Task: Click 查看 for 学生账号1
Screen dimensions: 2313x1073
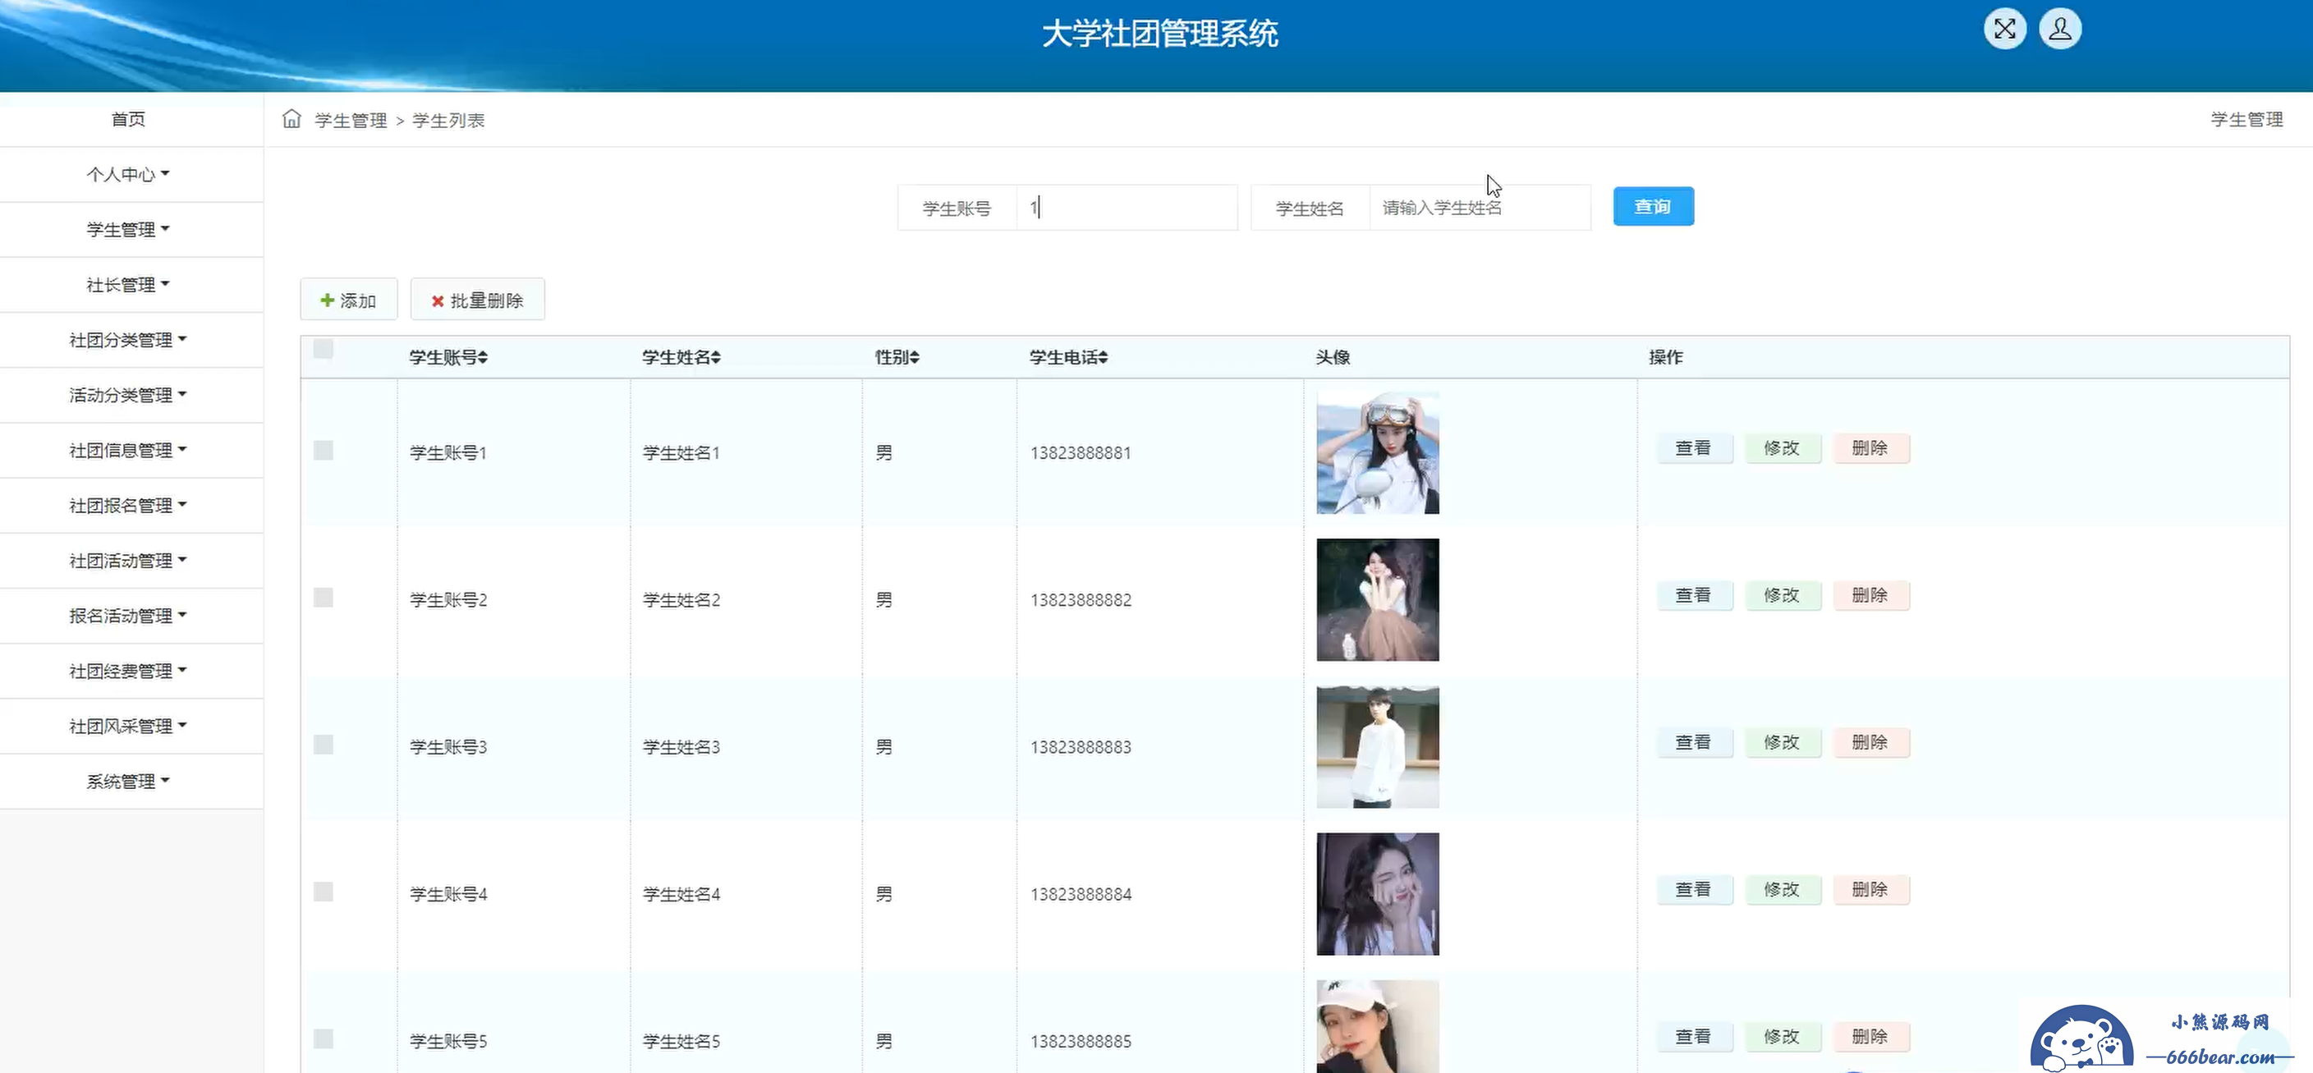Action: (x=1695, y=448)
